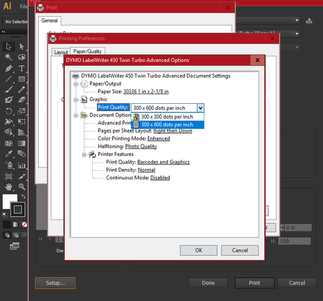Click the white Fill color swatch
The image size is (323, 301).
8,201
